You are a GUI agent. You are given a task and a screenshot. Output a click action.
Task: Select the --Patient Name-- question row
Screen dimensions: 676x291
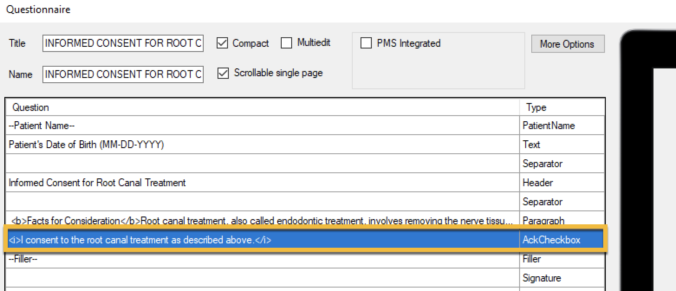click(305, 126)
